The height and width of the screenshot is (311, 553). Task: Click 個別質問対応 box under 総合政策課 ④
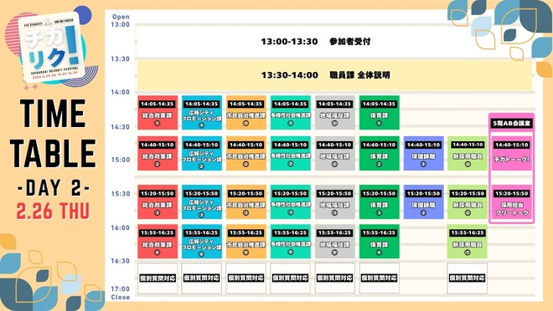[158, 278]
